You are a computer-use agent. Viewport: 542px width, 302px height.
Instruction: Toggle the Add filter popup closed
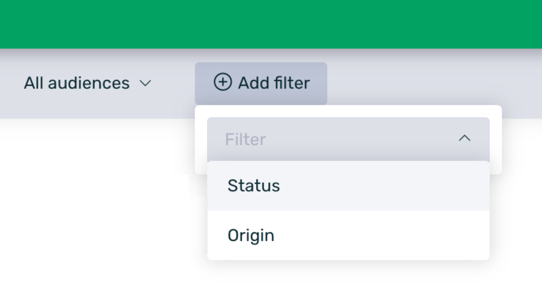pyautogui.click(x=261, y=83)
